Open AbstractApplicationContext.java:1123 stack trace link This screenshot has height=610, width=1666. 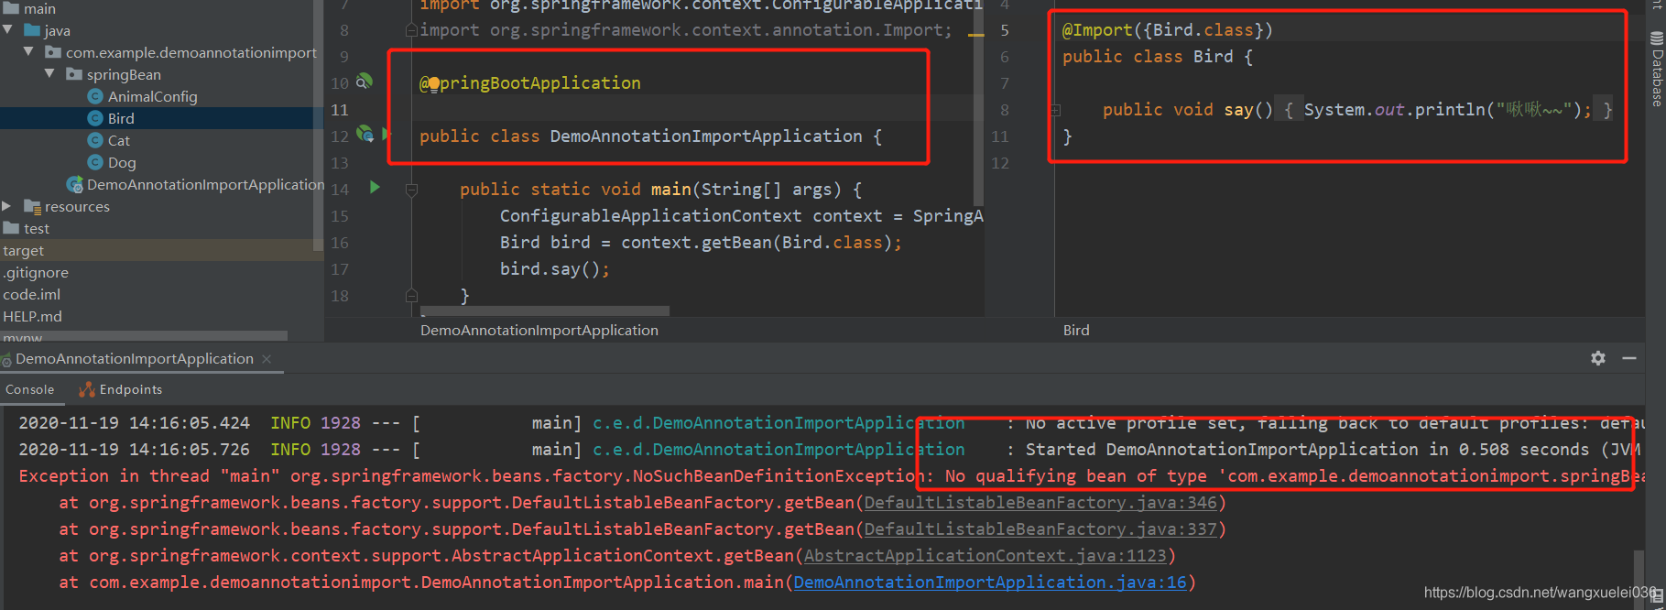click(x=985, y=556)
